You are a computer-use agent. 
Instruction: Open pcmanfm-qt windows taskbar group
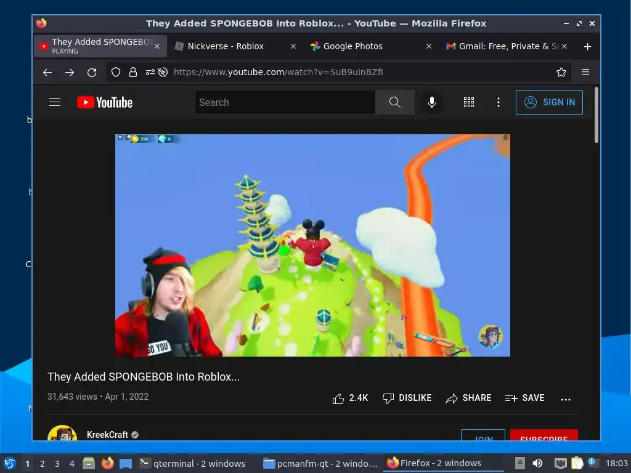click(x=320, y=463)
